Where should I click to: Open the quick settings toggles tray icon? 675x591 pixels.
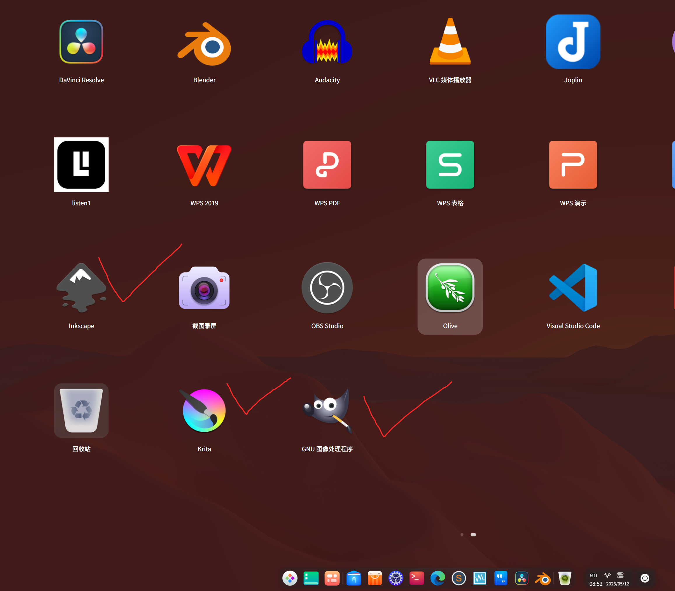coord(620,575)
